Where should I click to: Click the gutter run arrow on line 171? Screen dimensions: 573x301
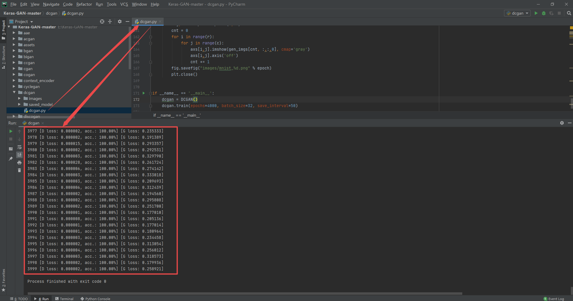(x=144, y=93)
